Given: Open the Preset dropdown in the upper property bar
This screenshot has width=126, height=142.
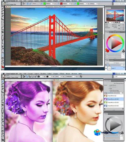Looking at the screenshot, I should 37,4.
